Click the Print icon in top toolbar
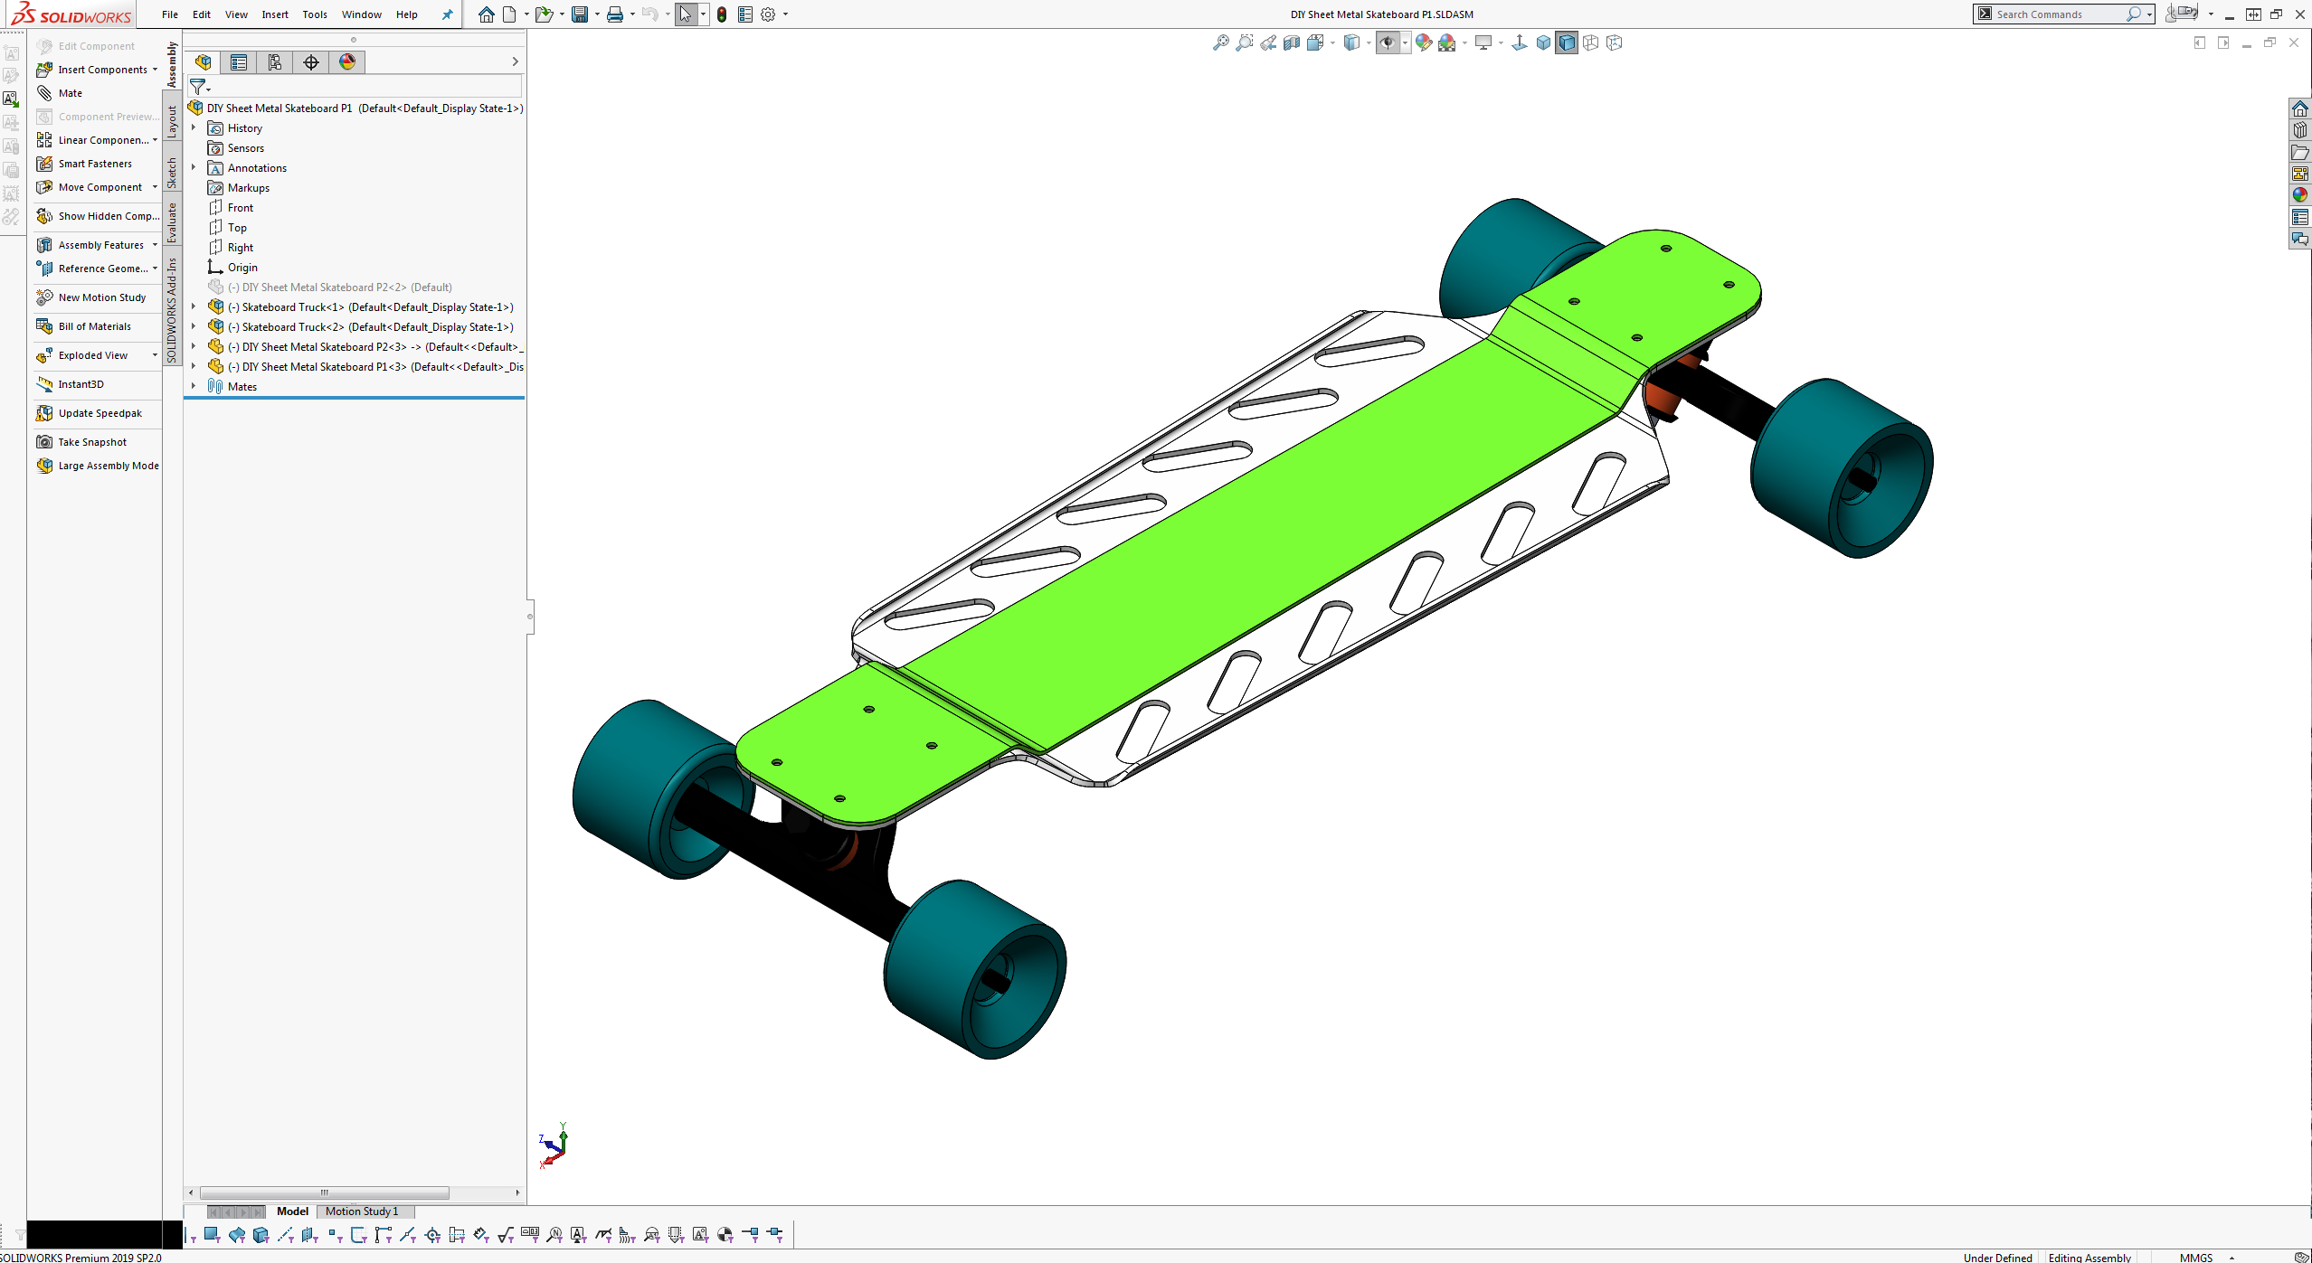 pyautogui.click(x=615, y=14)
